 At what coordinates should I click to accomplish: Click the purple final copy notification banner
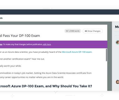coord(54,44)
